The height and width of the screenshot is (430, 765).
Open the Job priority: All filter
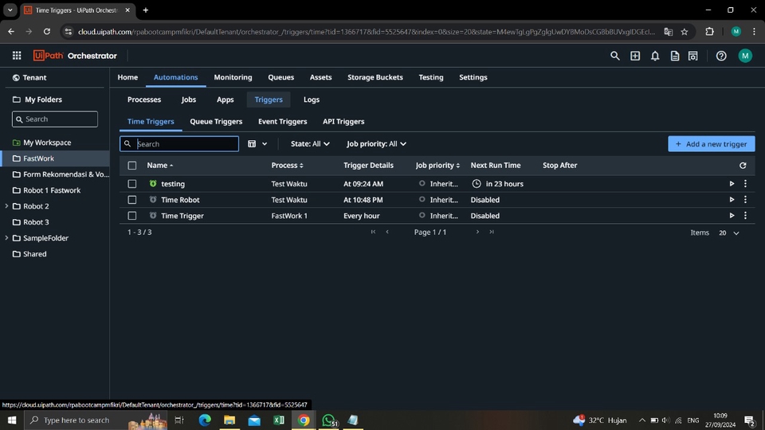[x=377, y=144]
